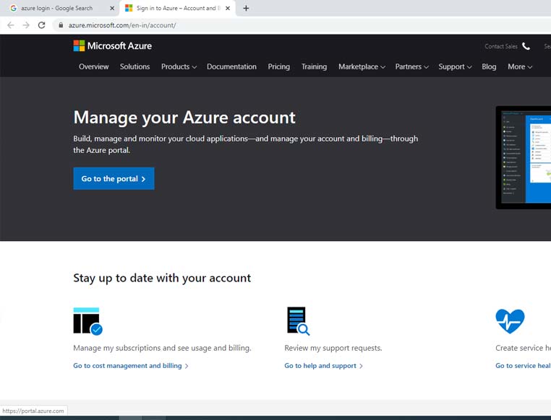
Task: Click the address bar URL field
Action: 302,25
